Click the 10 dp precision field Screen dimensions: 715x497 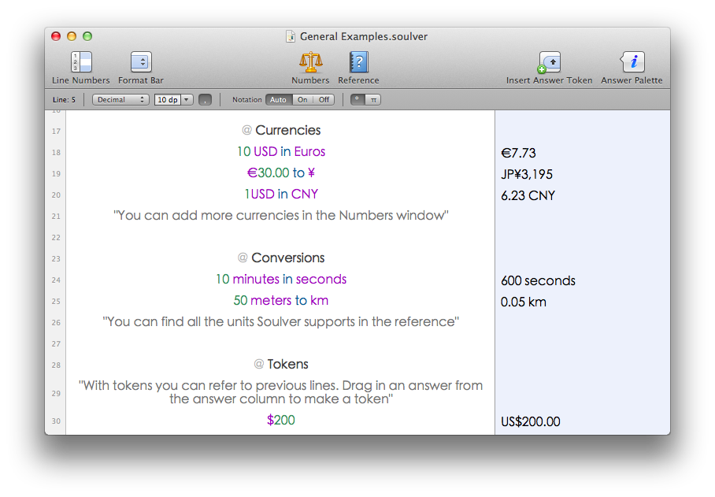pos(168,100)
